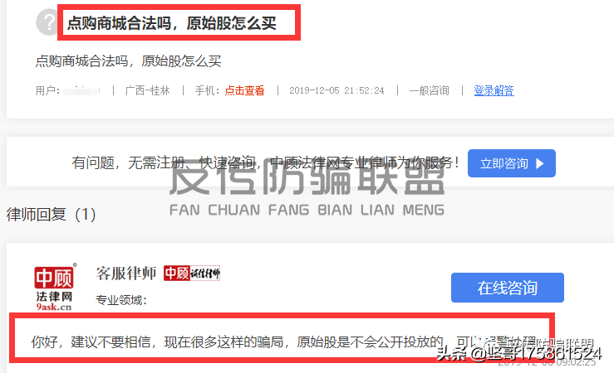Select the 客服律师 lawyer name

(125, 273)
